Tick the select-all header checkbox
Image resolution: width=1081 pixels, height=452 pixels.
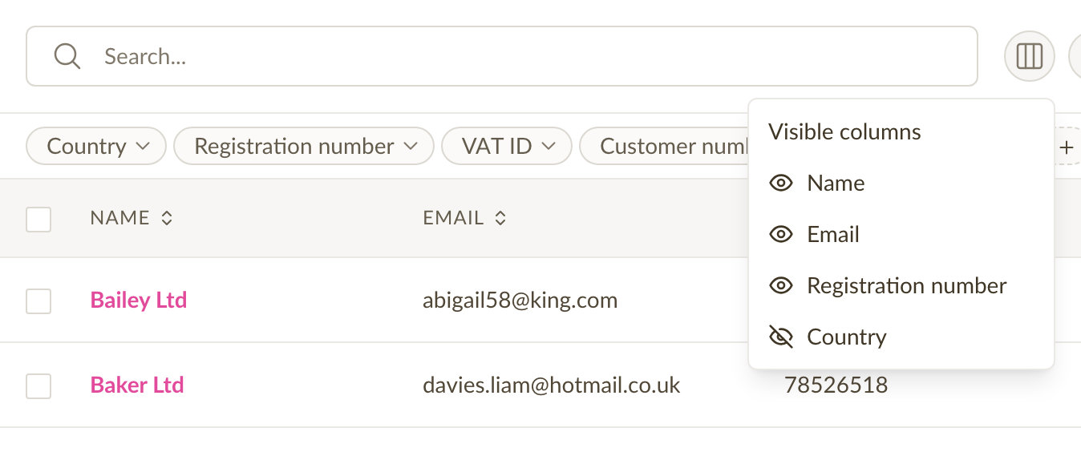point(38,219)
